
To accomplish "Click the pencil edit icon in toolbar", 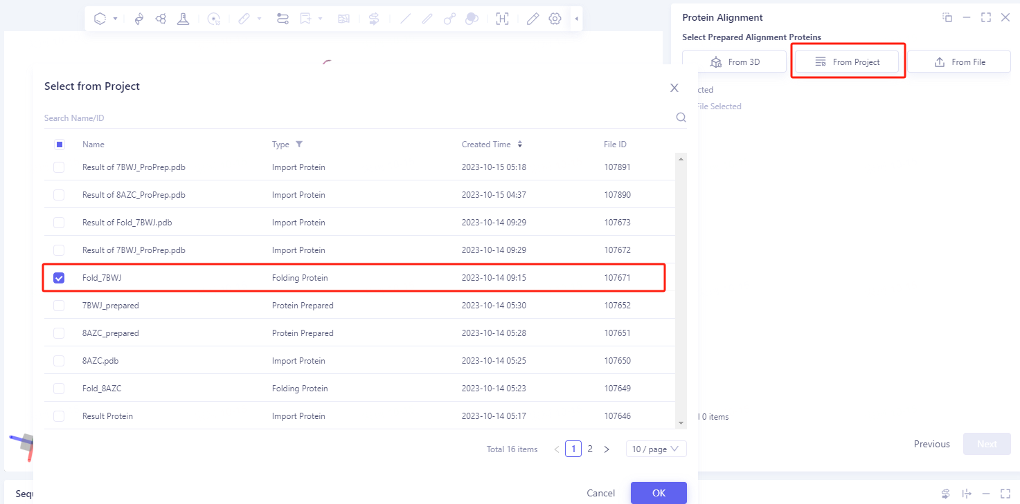I will pyautogui.click(x=533, y=19).
